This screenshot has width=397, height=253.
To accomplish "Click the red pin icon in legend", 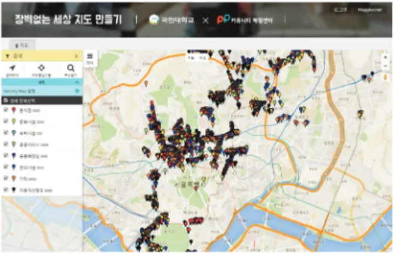I will click(14, 110).
